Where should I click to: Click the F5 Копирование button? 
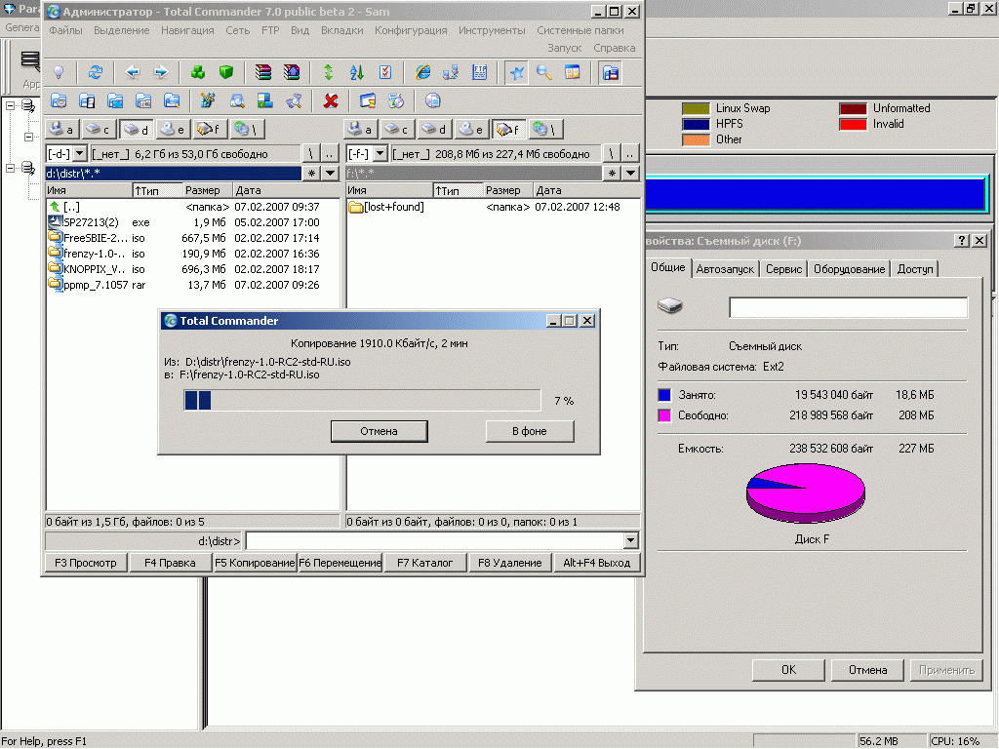tap(255, 563)
